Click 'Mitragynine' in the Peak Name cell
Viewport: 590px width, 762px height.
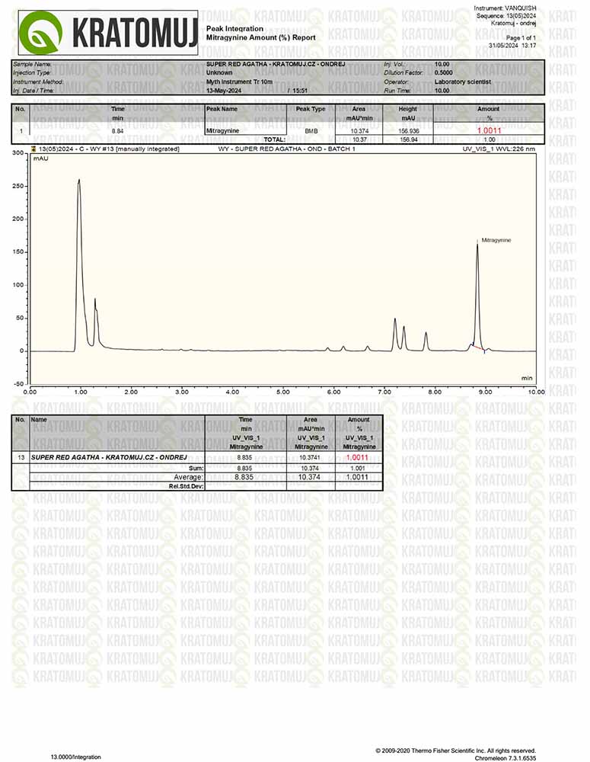click(223, 131)
